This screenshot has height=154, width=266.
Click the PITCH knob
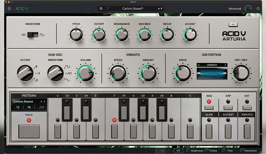(76, 35)
